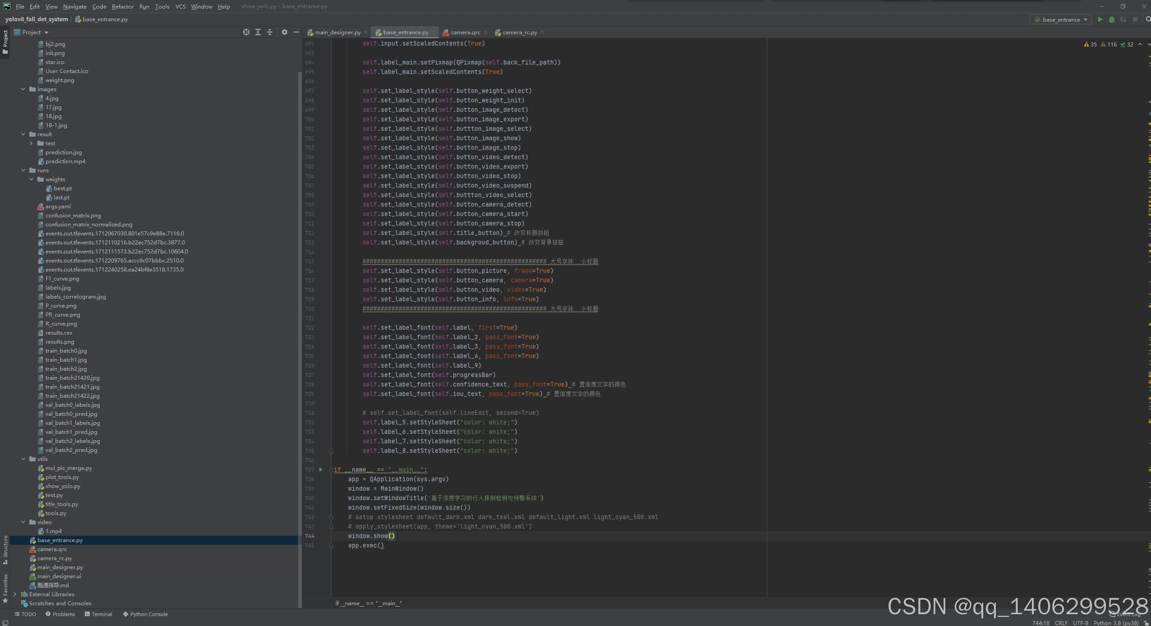Switch to main_designer.py editor tab
The height and width of the screenshot is (626, 1151).
point(337,32)
